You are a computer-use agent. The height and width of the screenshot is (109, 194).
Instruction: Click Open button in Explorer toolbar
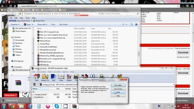pyautogui.click(x=27, y=25)
